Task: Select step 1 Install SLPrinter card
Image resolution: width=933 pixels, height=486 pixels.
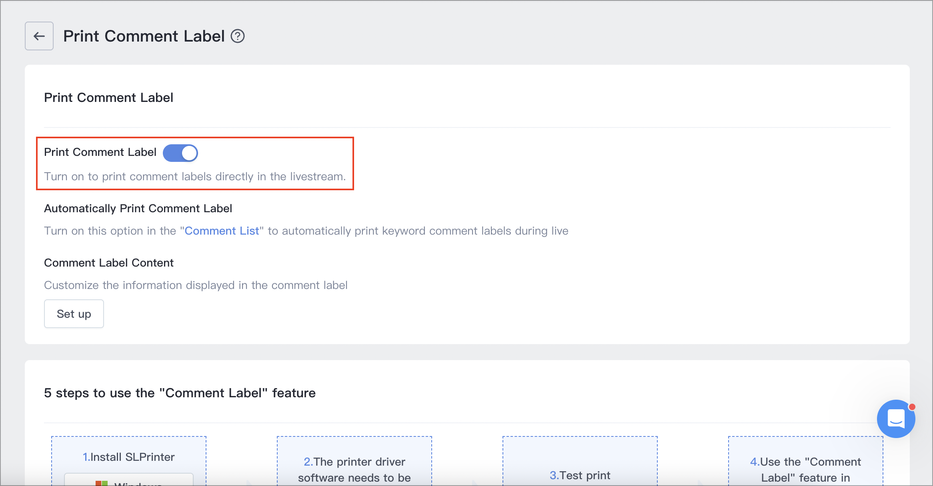Action: (129, 457)
